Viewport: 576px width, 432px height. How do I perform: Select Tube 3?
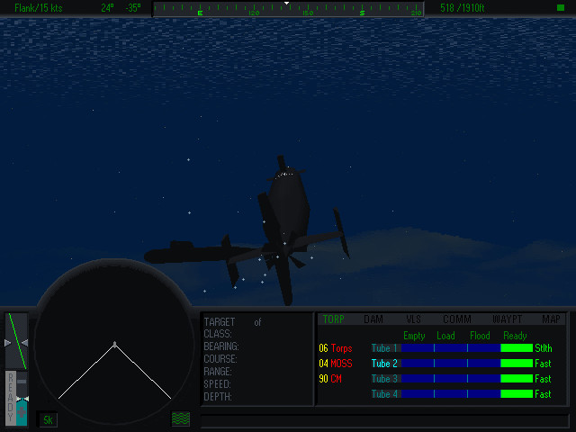click(384, 379)
